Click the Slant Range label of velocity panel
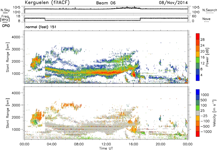The height and width of the screenshot is (150, 217). 8,113
